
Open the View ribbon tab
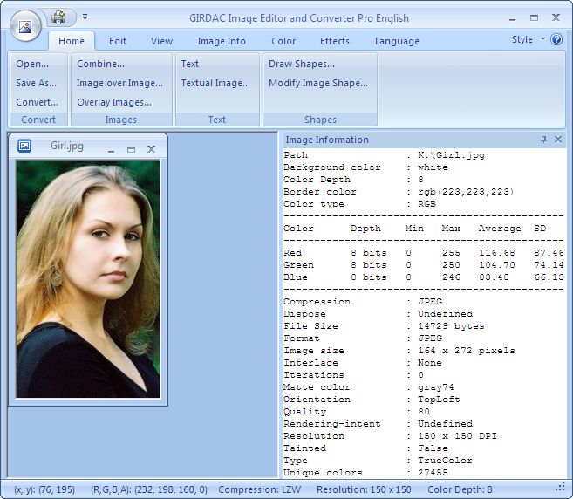[x=161, y=41]
